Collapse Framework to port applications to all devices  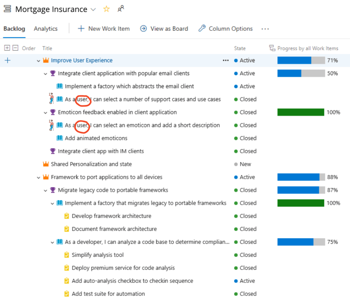[x=39, y=177]
